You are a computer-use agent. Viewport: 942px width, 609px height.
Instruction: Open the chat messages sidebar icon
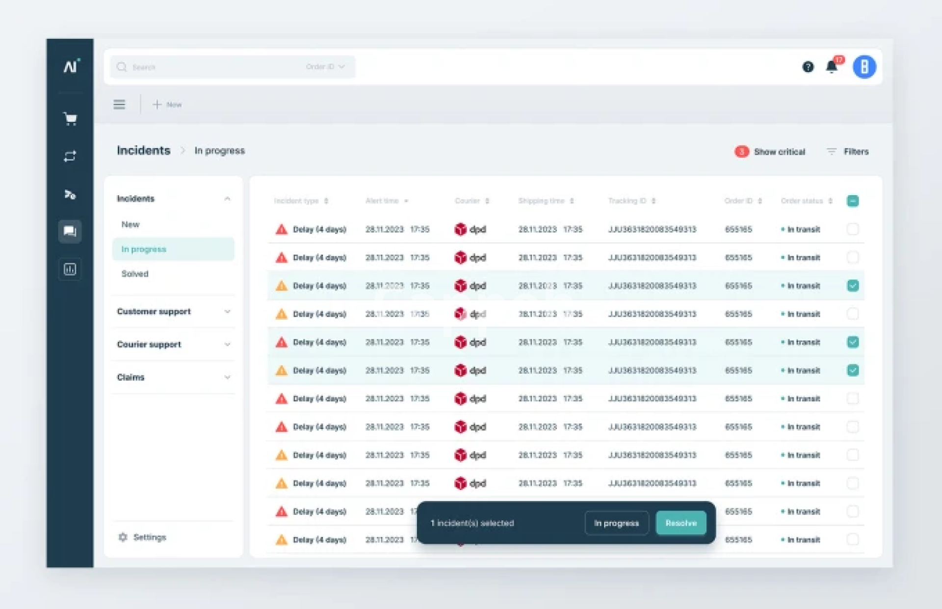pos(70,231)
